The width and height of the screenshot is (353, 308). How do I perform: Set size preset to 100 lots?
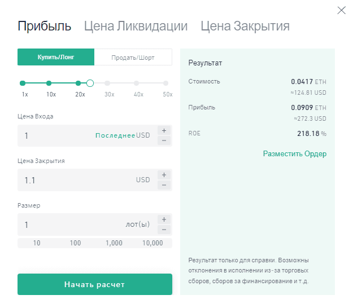76,243
